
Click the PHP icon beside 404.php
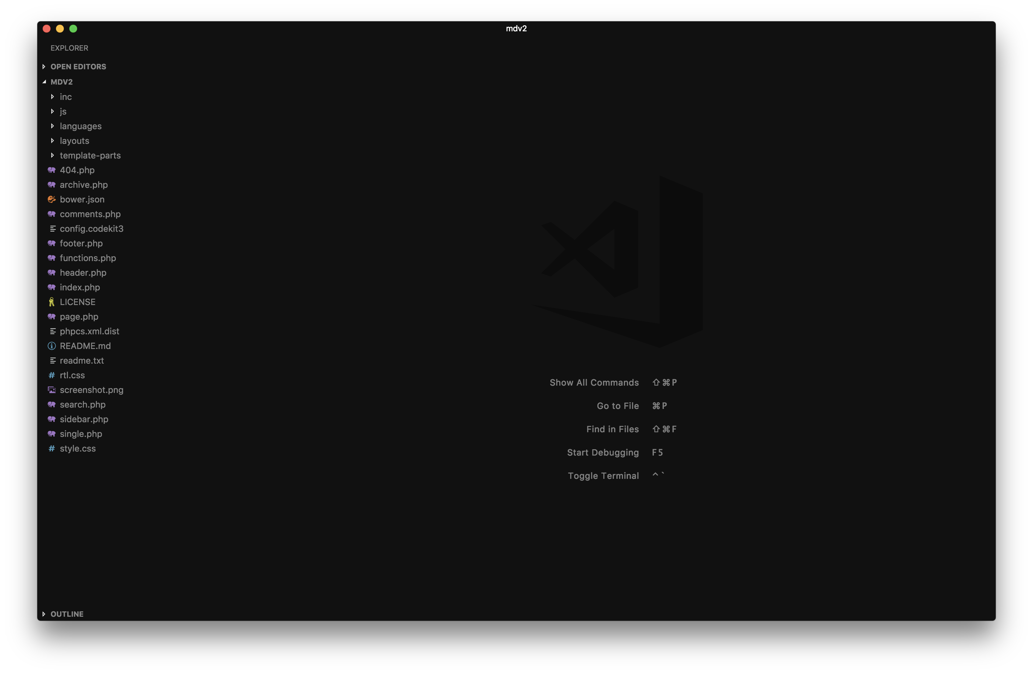click(52, 170)
